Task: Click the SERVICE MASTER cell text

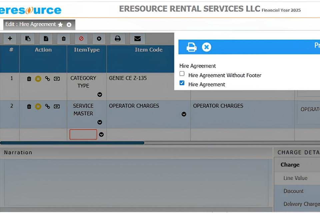Action: point(83,109)
